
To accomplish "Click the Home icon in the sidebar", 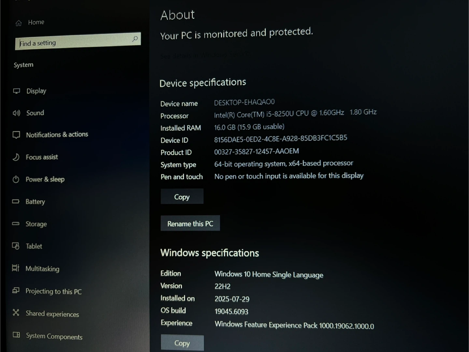I will 19,23.
